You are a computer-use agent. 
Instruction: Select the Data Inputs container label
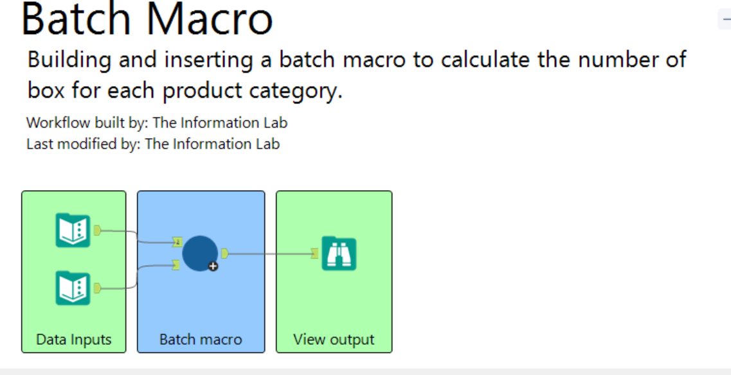click(74, 339)
